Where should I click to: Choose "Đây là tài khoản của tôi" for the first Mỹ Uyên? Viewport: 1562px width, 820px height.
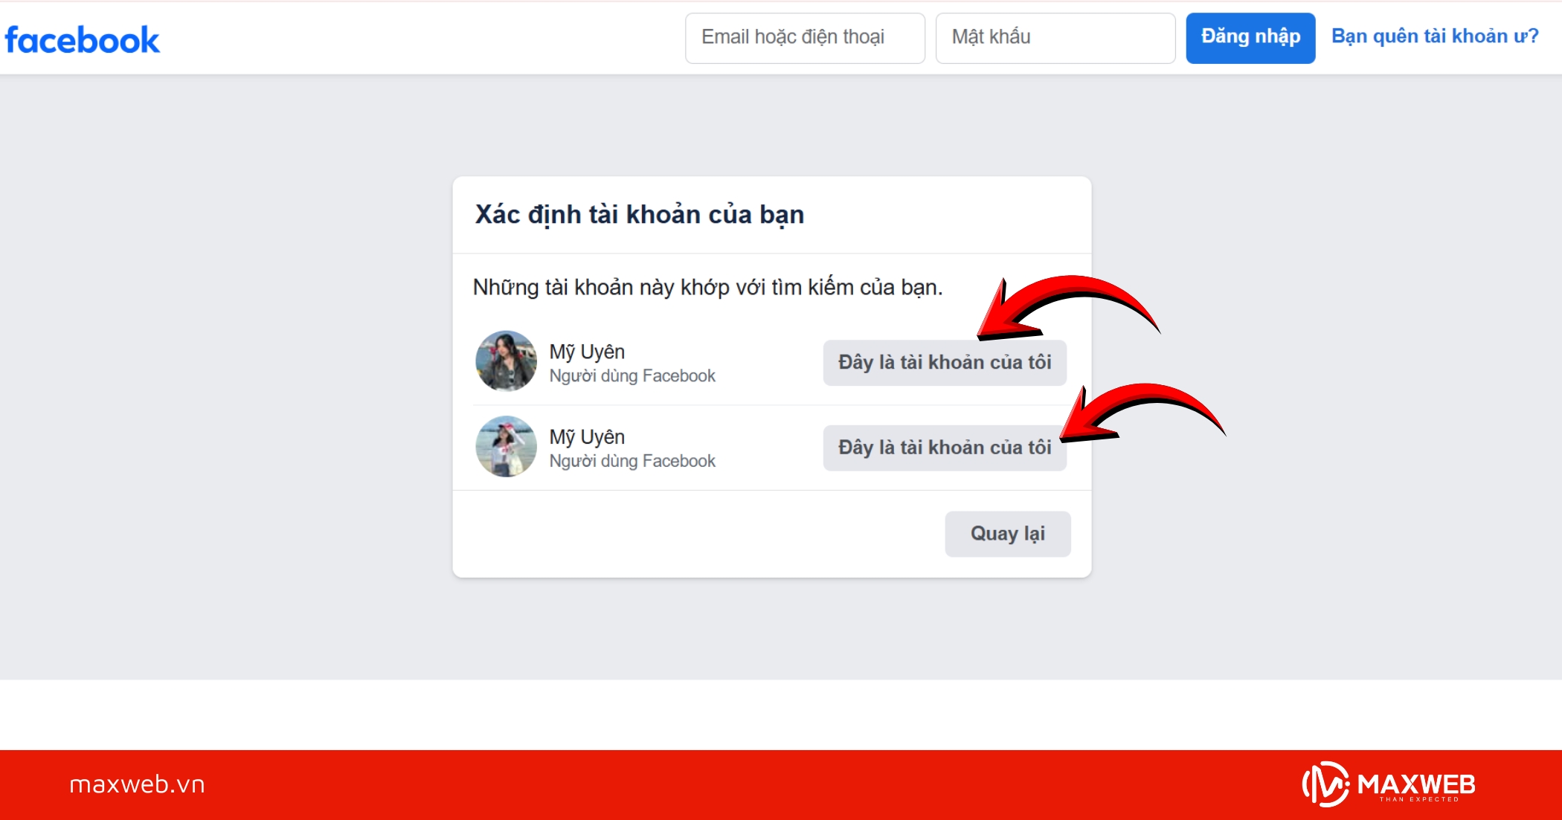coord(945,363)
